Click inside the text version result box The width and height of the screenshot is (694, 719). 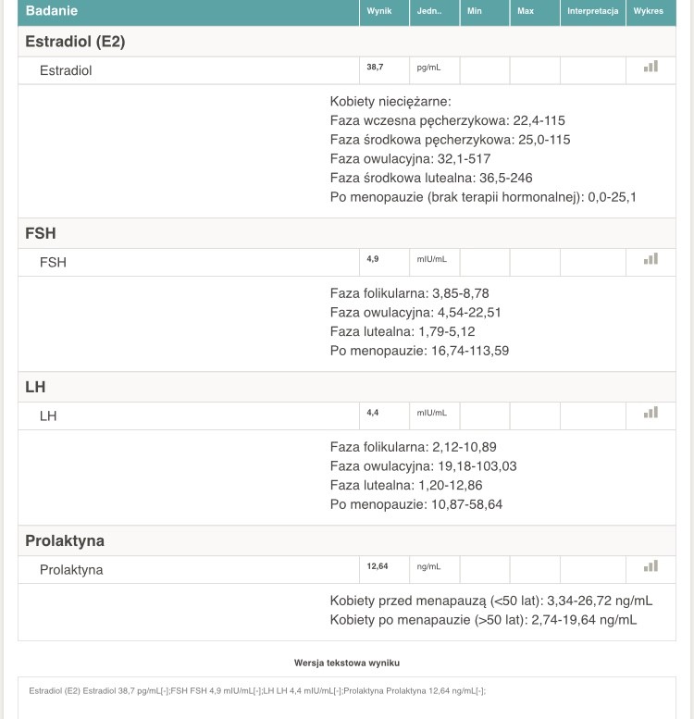pyautogui.click(x=346, y=700)
